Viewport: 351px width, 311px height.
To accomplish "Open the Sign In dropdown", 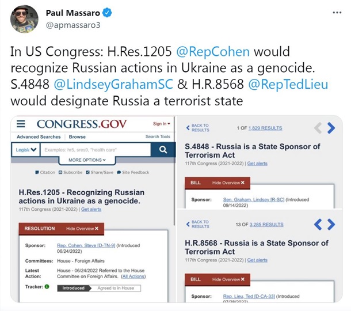I will tap(162, 124).
